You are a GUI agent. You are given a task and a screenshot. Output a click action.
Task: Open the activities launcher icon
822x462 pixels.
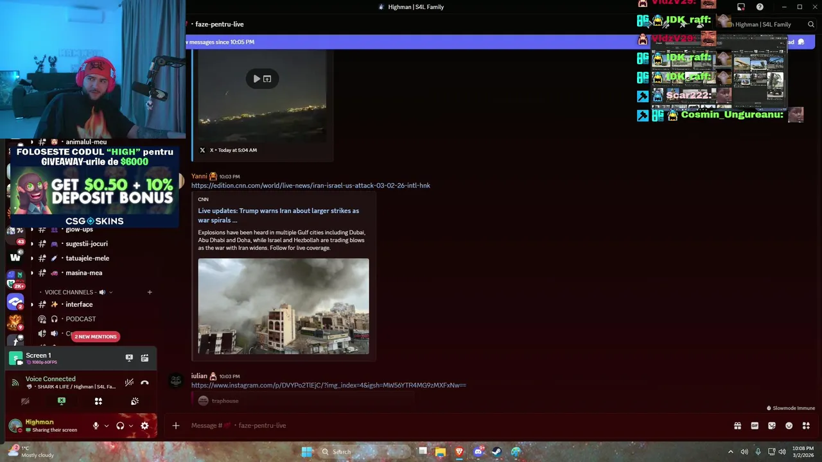coord(98,401)
